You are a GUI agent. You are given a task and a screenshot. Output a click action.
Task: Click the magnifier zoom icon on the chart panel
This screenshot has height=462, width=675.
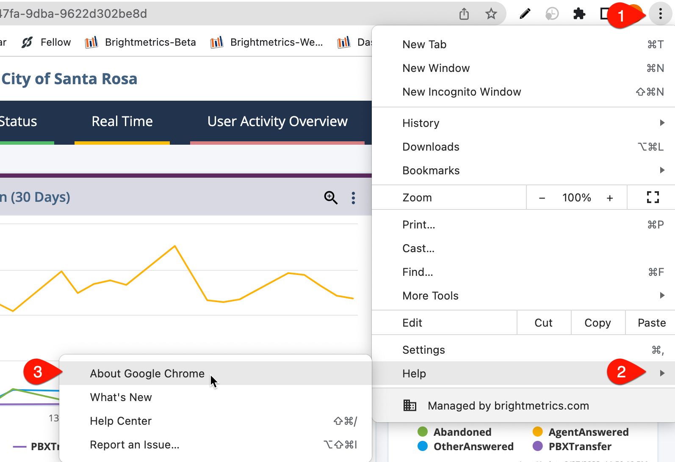tap(331, 198)
